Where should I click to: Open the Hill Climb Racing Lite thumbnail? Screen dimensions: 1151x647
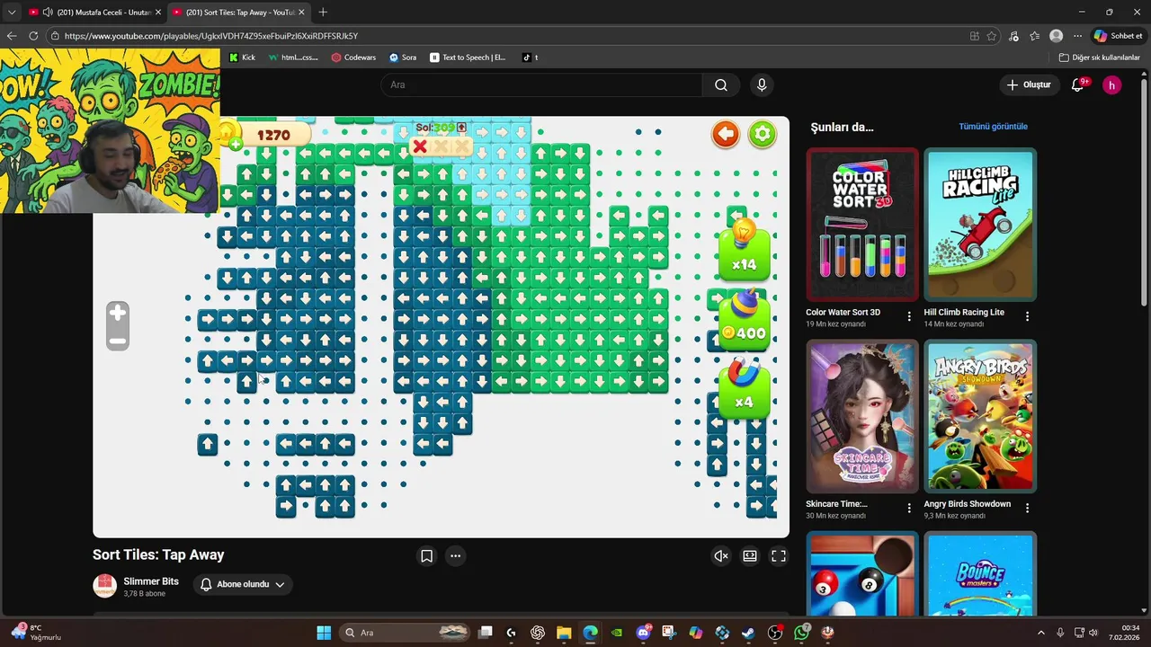980,225
